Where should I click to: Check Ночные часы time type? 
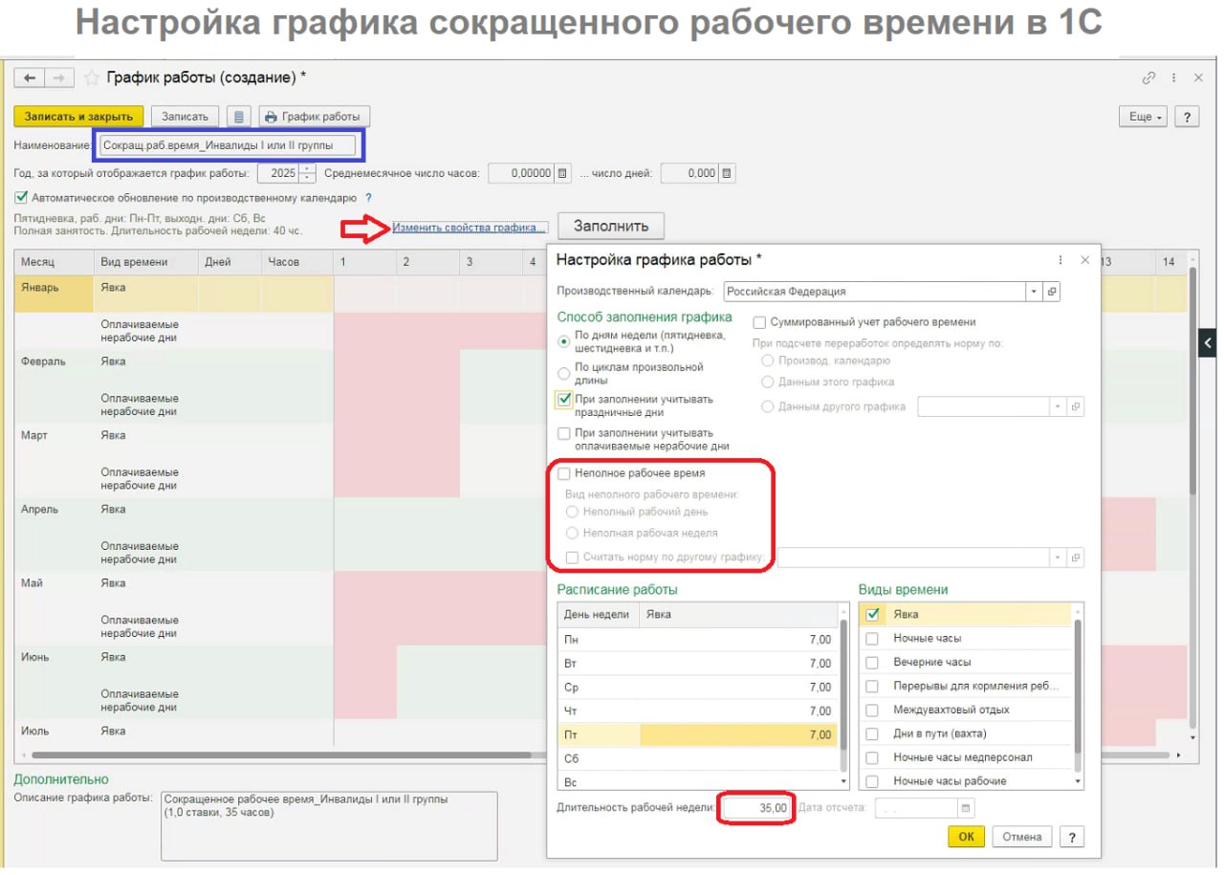[872, 638]
